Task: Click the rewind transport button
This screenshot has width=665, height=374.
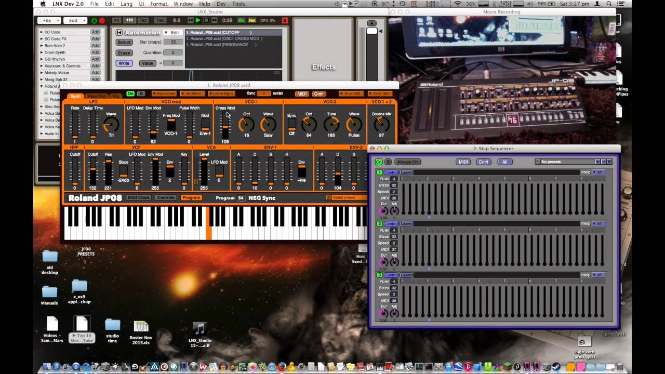Action: (190, 20)
